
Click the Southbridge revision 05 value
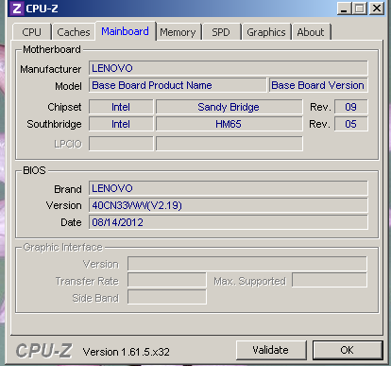(350, 124)
